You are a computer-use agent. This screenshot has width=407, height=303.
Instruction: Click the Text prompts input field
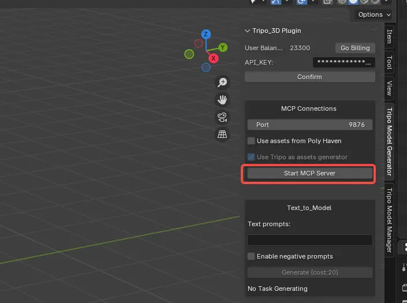pyautogui.click(x=309, y=240)
